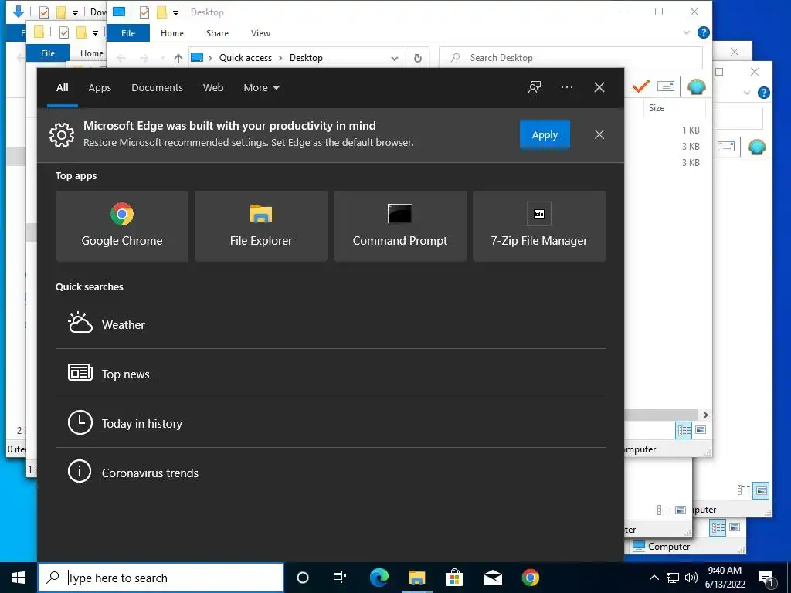This screenshot has width=791, height=593.
Task: Open the Windows Start menu
Action: pyautogui.click(x=19, y=578)
